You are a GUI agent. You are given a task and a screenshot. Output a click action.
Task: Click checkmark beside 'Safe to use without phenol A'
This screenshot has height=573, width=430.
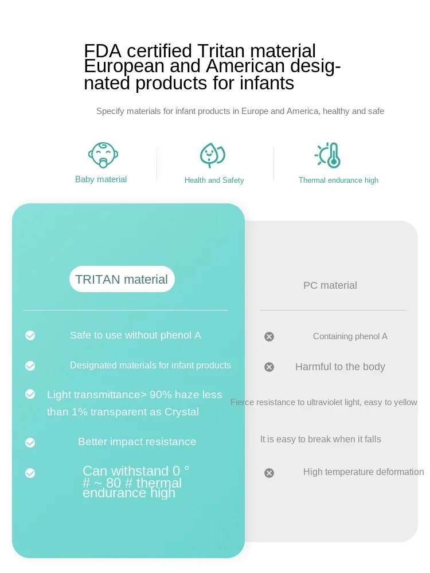(30, 336)
